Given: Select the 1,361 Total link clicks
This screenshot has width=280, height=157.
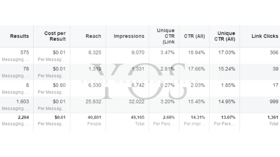Looking at the screenshot, I should [x=273, y=120].
